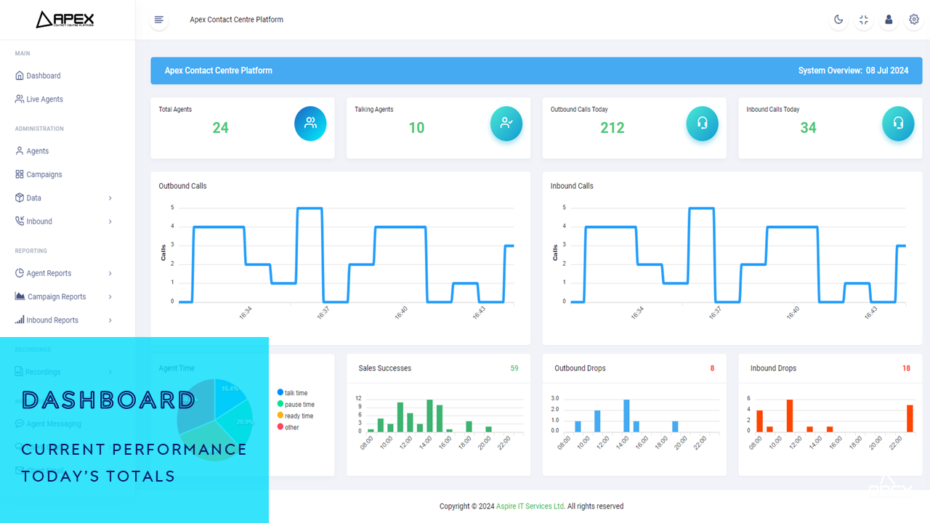Toggle talk time legend entry
Screen dimensions: 930x523
point(292,393)
